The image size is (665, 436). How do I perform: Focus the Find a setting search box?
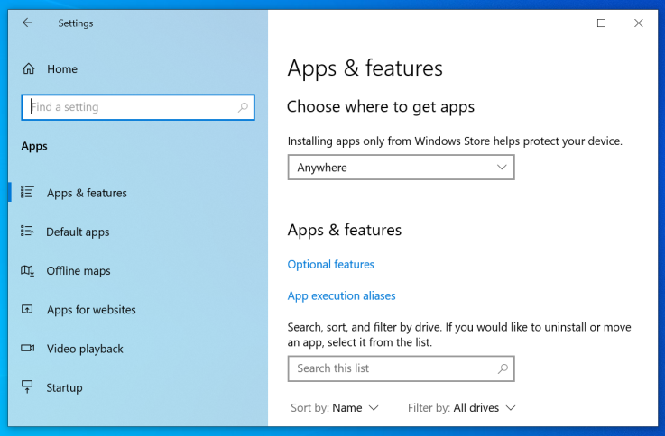tap(138, 107)
